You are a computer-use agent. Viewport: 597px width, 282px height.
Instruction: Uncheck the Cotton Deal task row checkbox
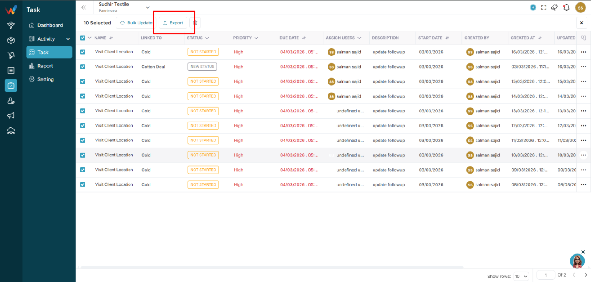[83, 67]
